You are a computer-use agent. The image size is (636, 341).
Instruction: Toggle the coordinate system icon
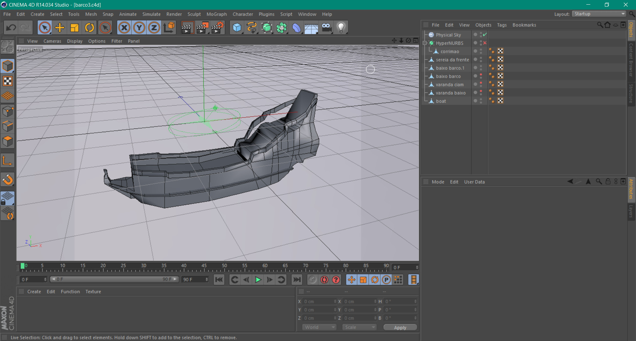point(169,27)
